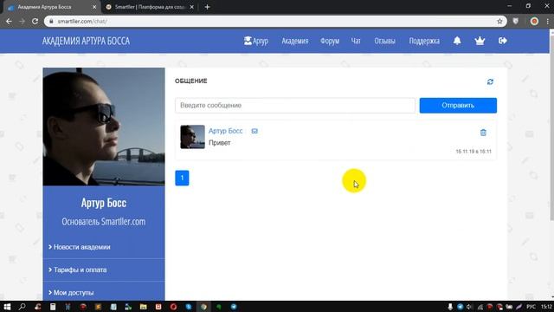The image size is (554, 312).
Task: Open Артур Босс name link in message
Action: coord(225,131)
